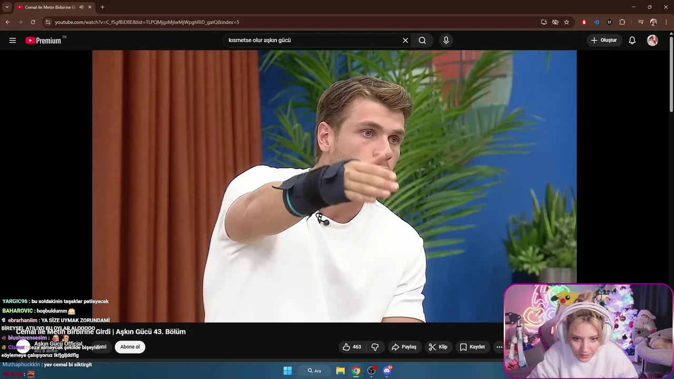View site information in address bar
The image size is (674, 379).
click(48, 22)
